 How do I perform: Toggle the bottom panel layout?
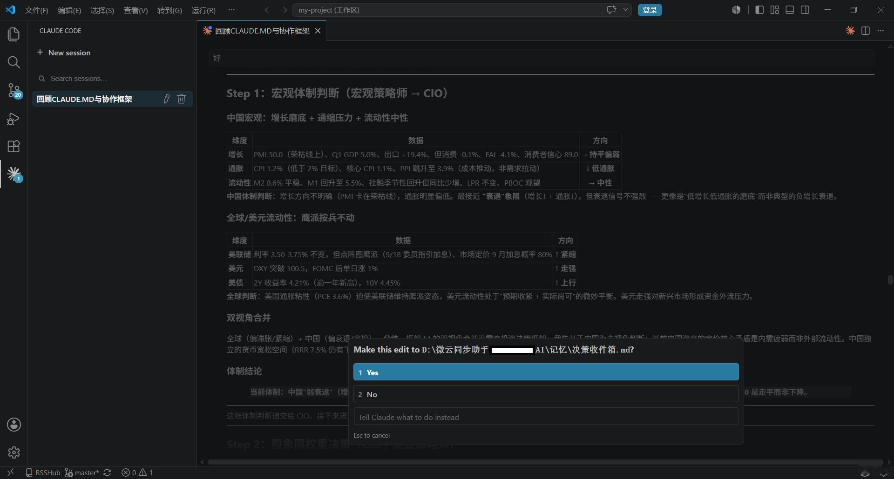(790, 10)
